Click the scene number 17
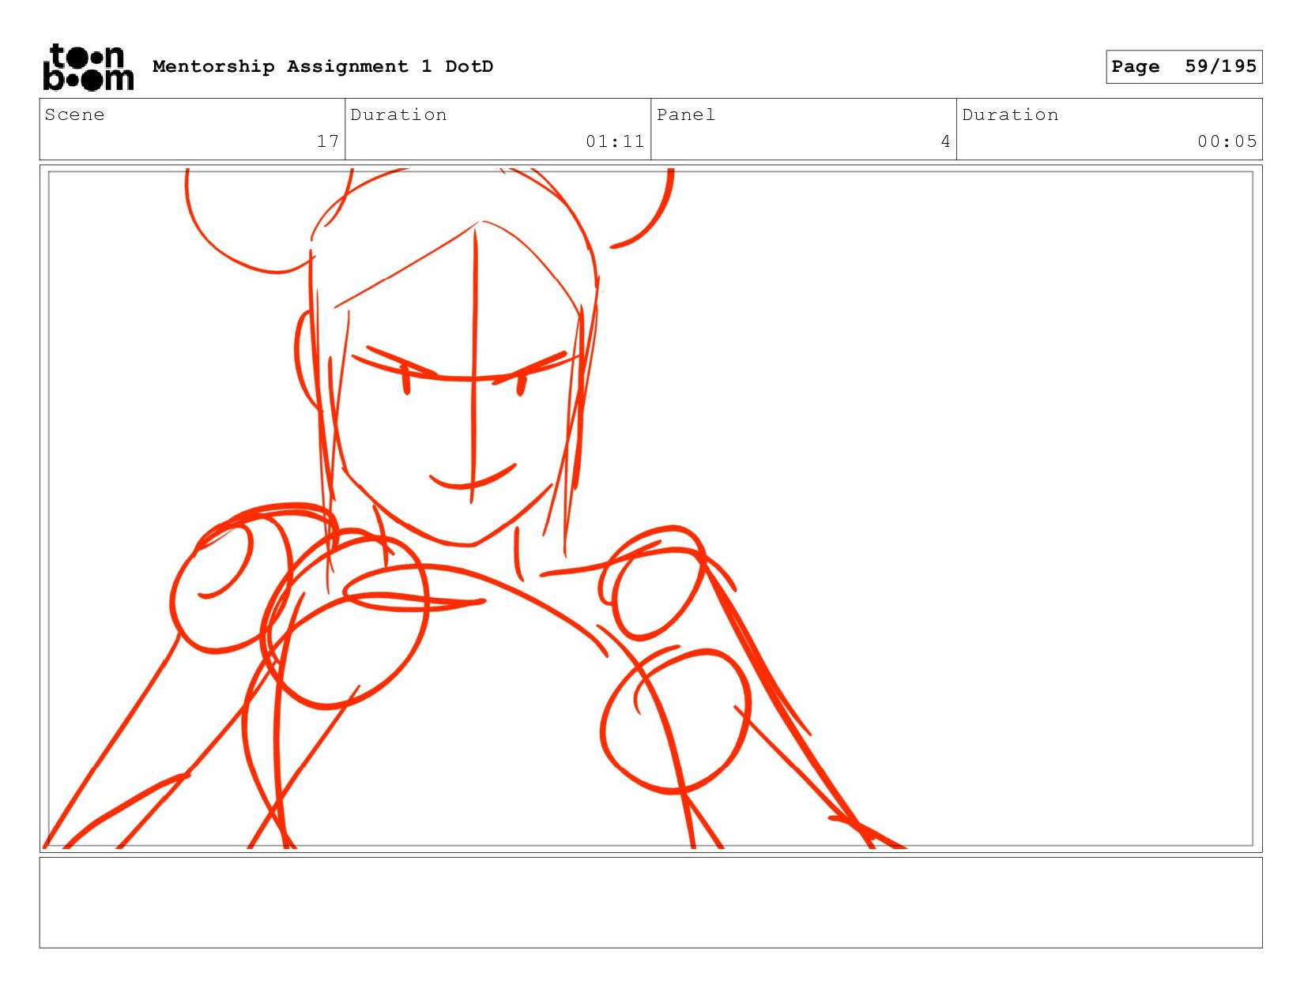This screenshot has width=1304, height=1007. (x=328, y=141)
